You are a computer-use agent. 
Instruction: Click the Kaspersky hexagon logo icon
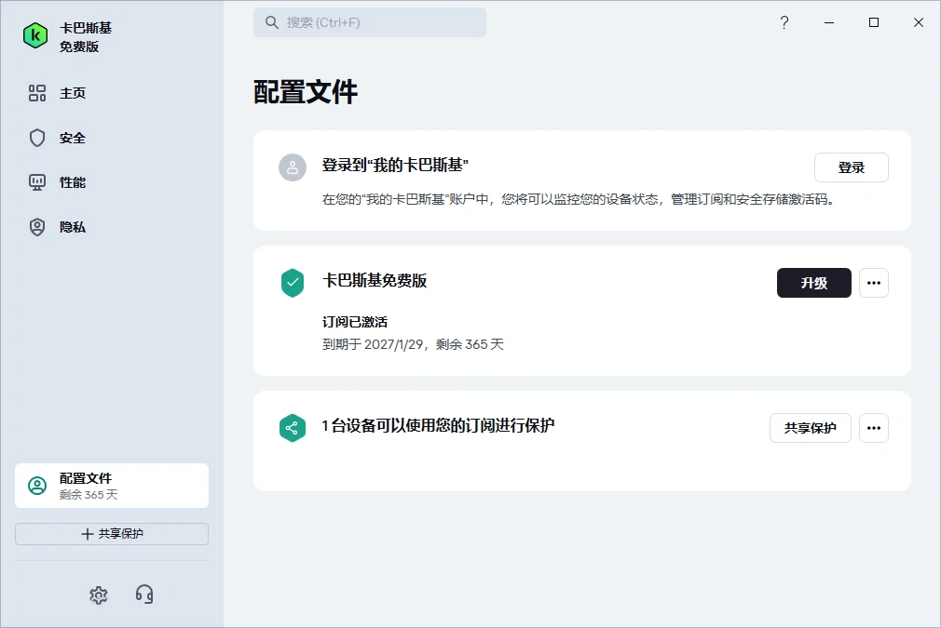coord(35,36)
